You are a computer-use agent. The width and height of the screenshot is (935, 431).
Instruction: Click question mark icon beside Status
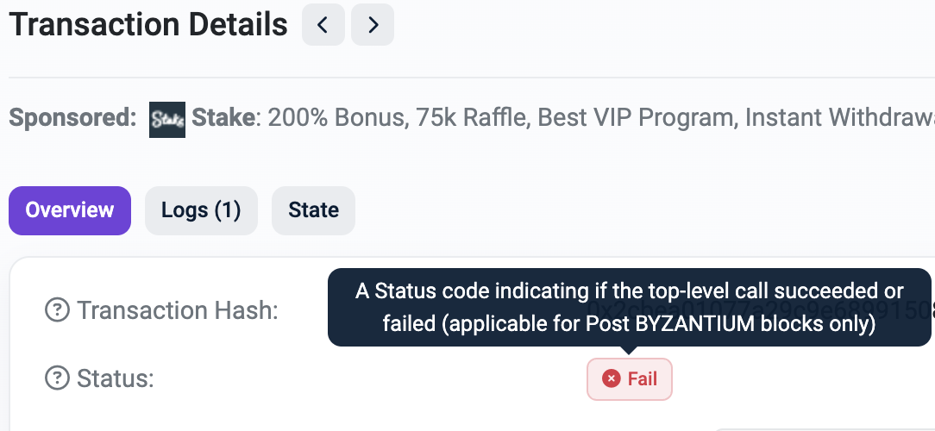click(x=57, y=378)
